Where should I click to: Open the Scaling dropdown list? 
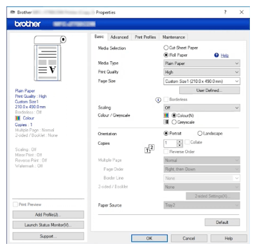[202, 107]
